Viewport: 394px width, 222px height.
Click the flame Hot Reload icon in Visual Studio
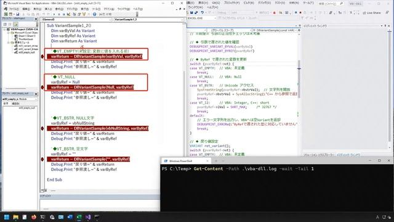click(275, 12)
